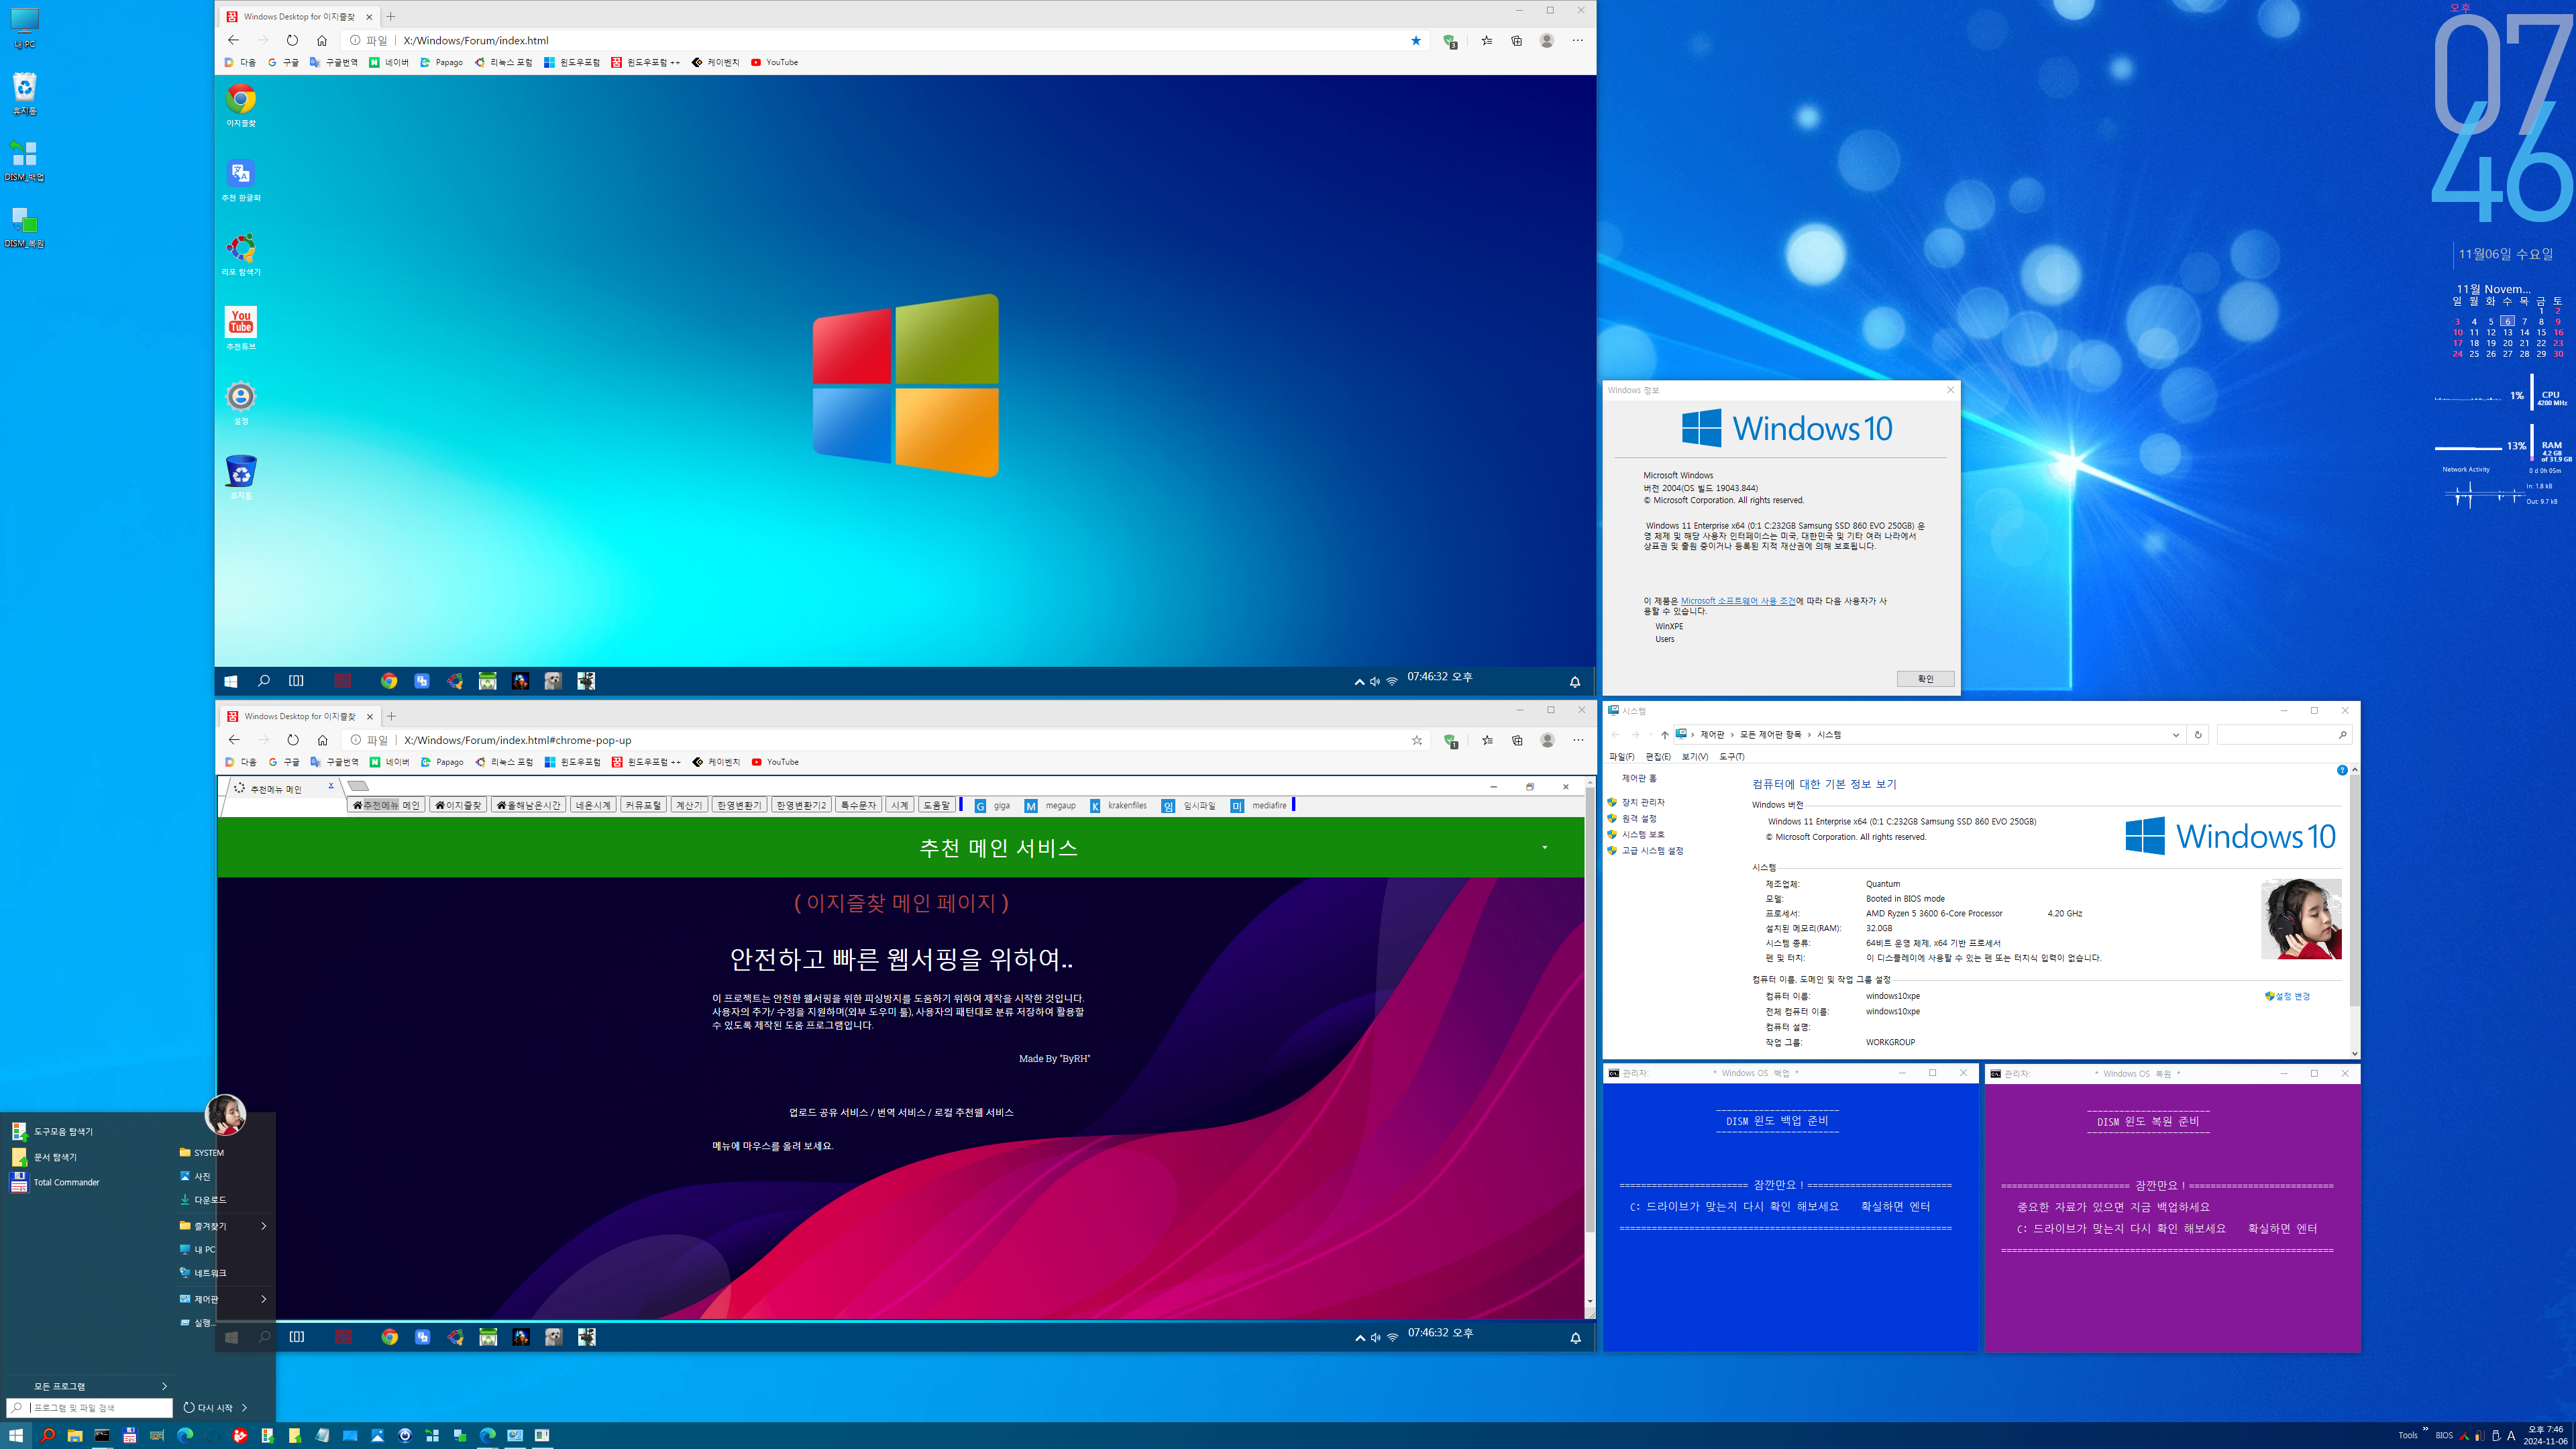Image resolution: width=2576 pixels, height=1449 pixels.
Task: Open File Explorer on main taskbar
Action: click(75, 1435)
